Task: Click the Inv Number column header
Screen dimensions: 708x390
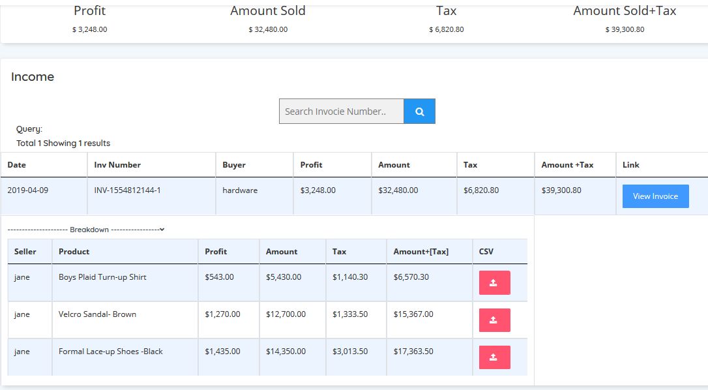Action: click(x=117, y=165)
